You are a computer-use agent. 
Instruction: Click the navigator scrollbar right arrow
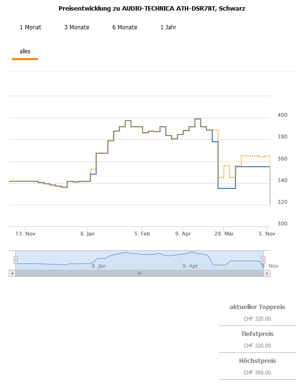[267, 273]
